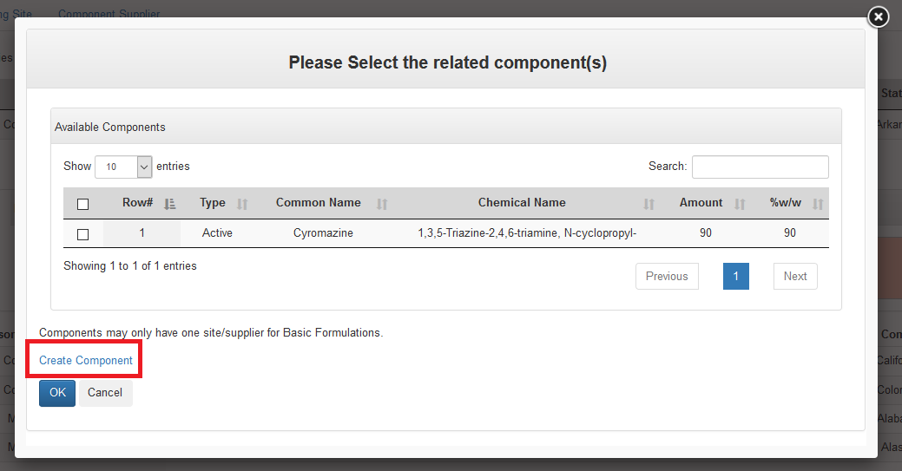Go to Next page

click(794, 277)
